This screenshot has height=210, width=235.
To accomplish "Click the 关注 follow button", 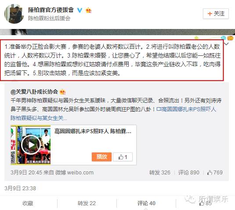I will (216, 14).
